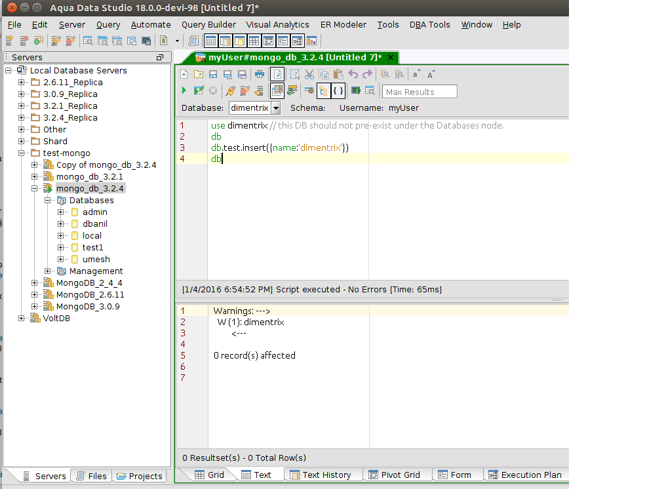Screen dimensions: 666x489
Task: Expand the VoltDB server node
Action: pyautogui.click(x=21, y=318)
